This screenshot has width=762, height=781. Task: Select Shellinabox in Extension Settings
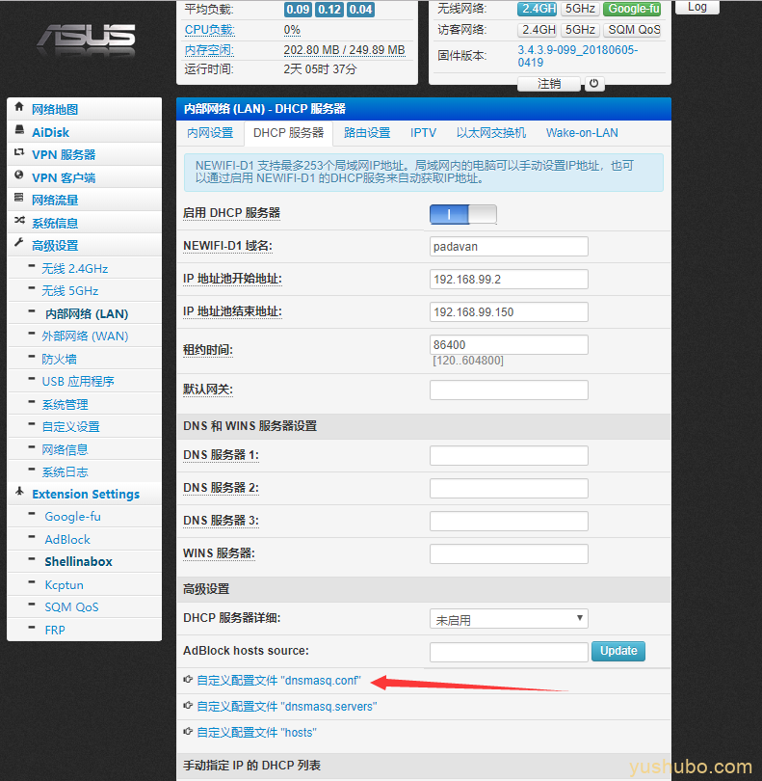pyautogui.click(x=78, y=561)
